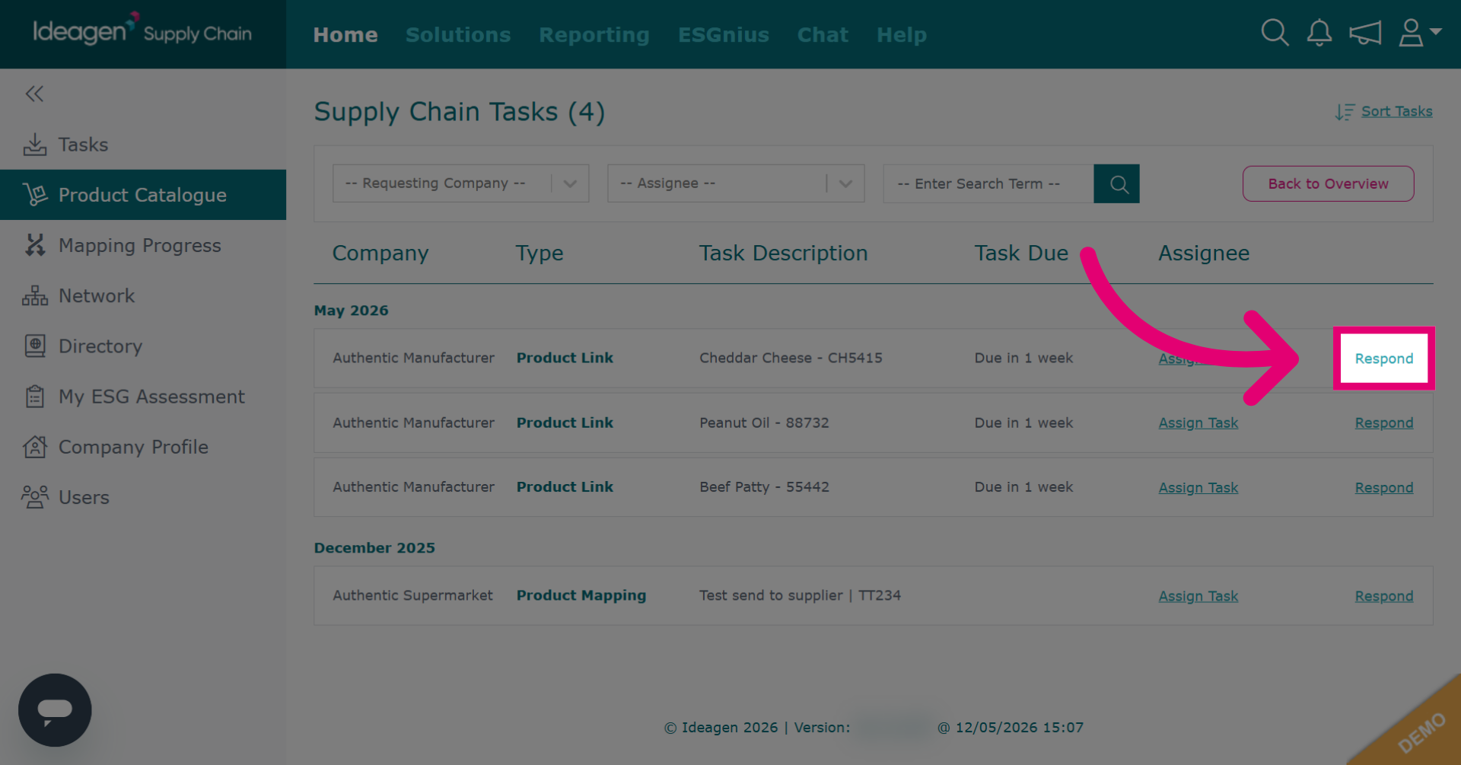Click the Directory book icon
The height and width of the screenshot is (765, 1461).
pyautogui.click(x=35, y=346)
